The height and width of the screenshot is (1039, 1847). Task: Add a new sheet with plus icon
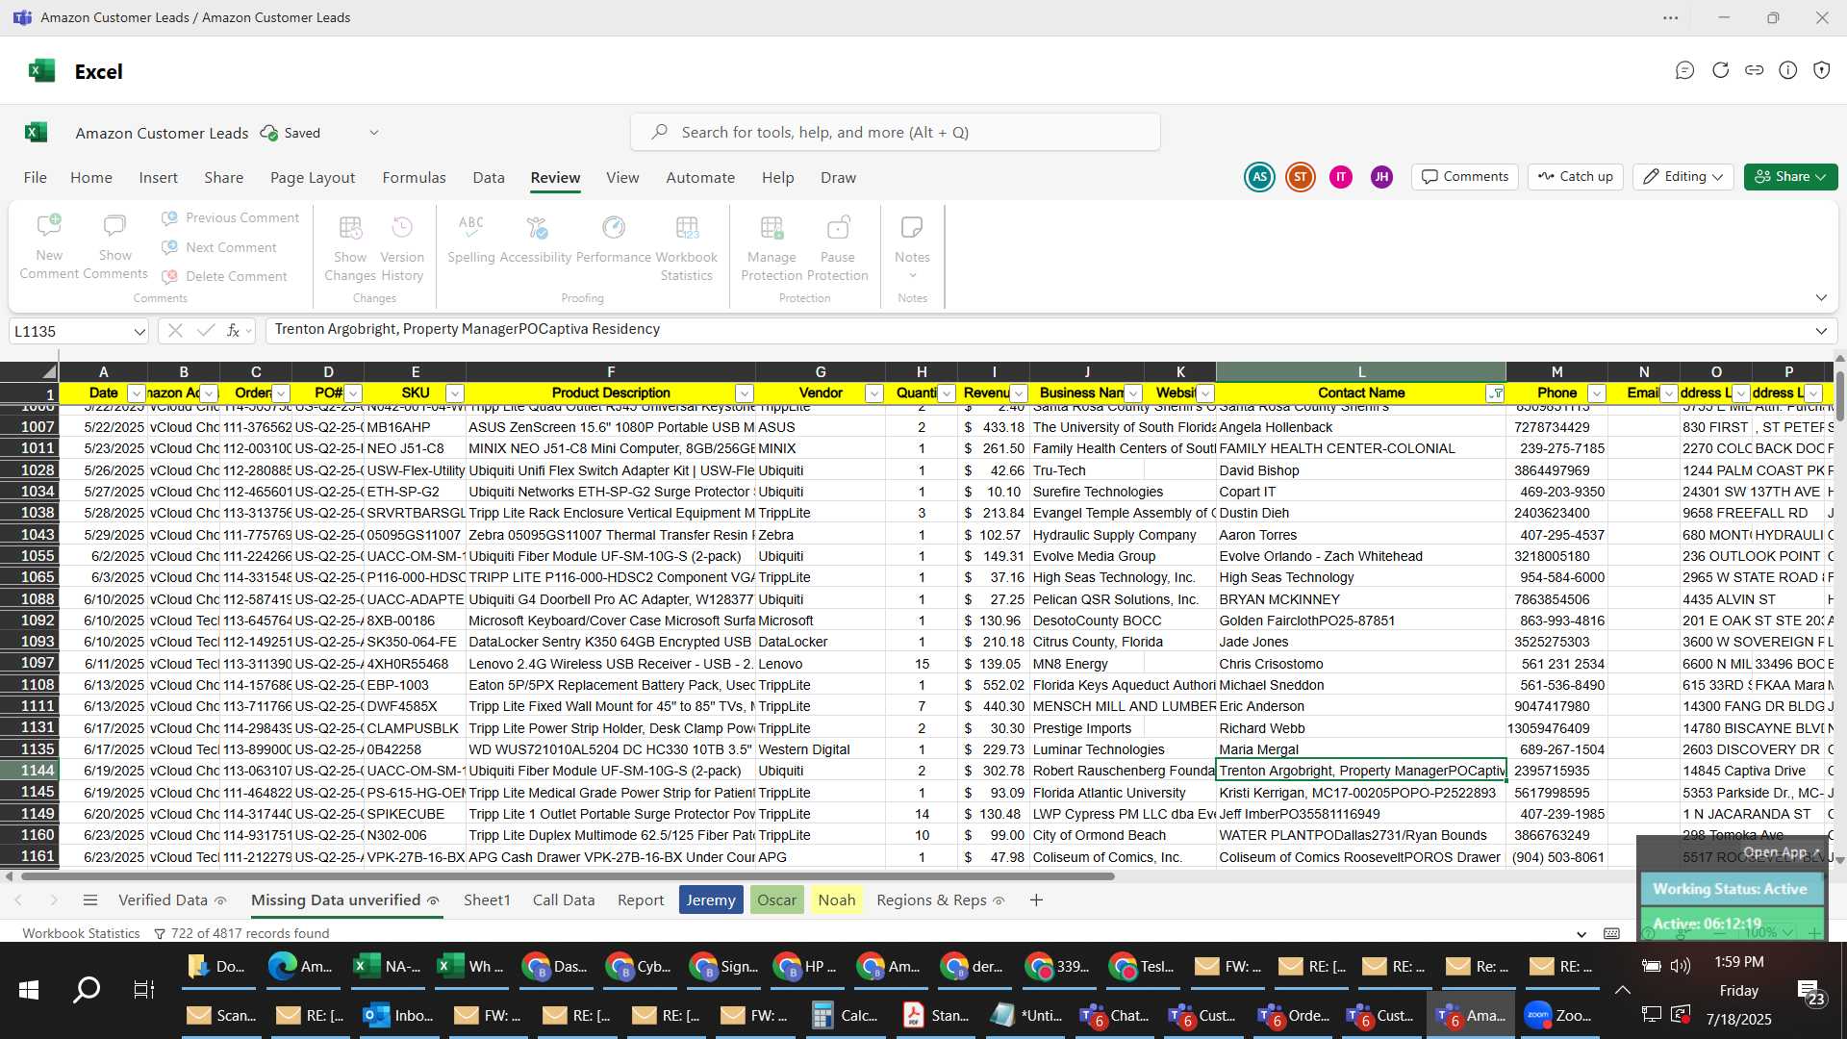1036,900
